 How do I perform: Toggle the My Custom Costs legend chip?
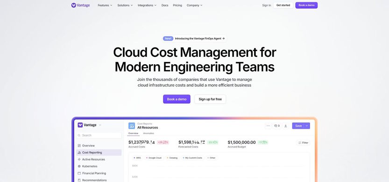(x=192, y=158)
